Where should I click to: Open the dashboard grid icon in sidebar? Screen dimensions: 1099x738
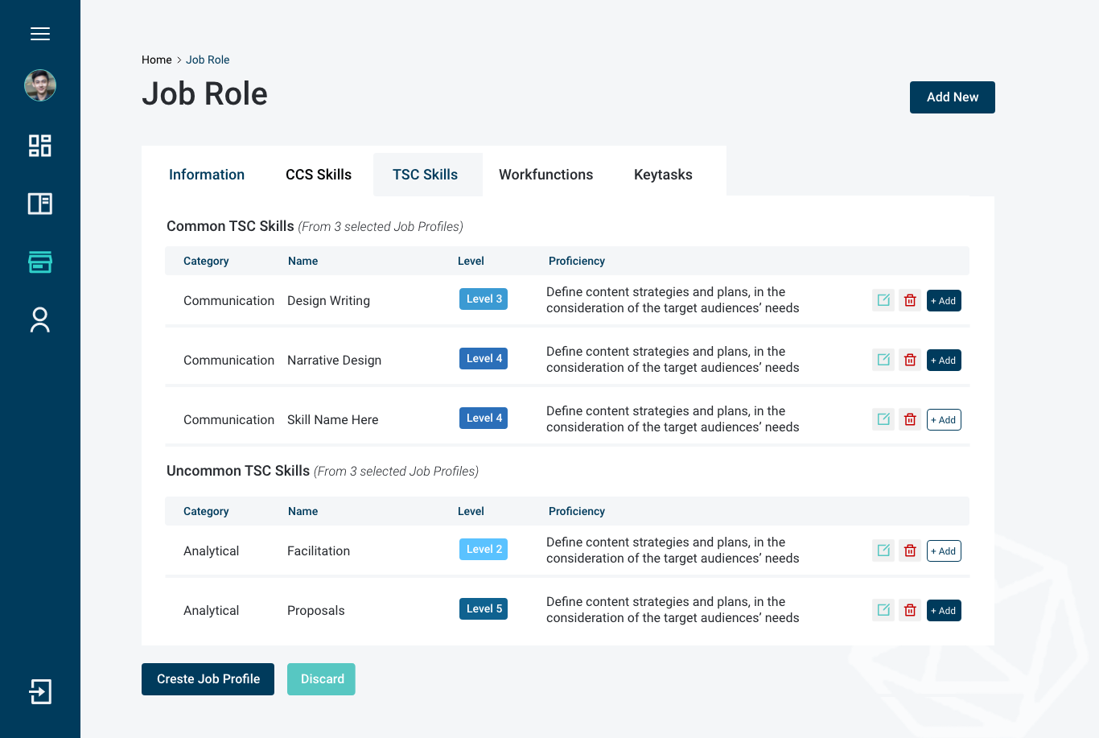click(x=40, y=146)
